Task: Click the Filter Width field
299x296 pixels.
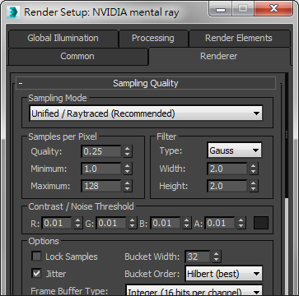Action: click(x=227, y=169)
